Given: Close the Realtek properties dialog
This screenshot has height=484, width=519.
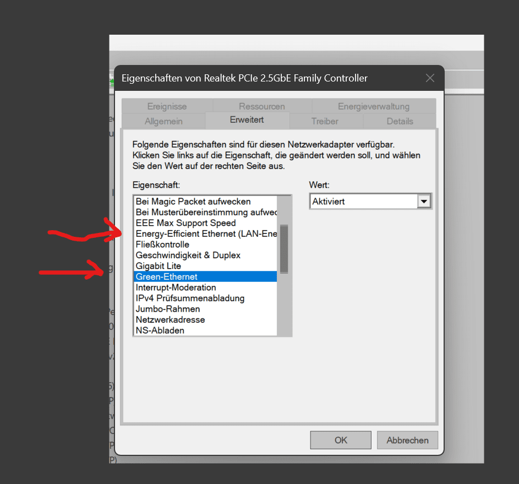Looking at the screenshot, I should [x=430, y=78].
